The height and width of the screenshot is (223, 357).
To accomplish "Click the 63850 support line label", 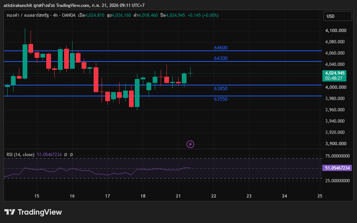I will pyautogui.click(x=221, y=88).
